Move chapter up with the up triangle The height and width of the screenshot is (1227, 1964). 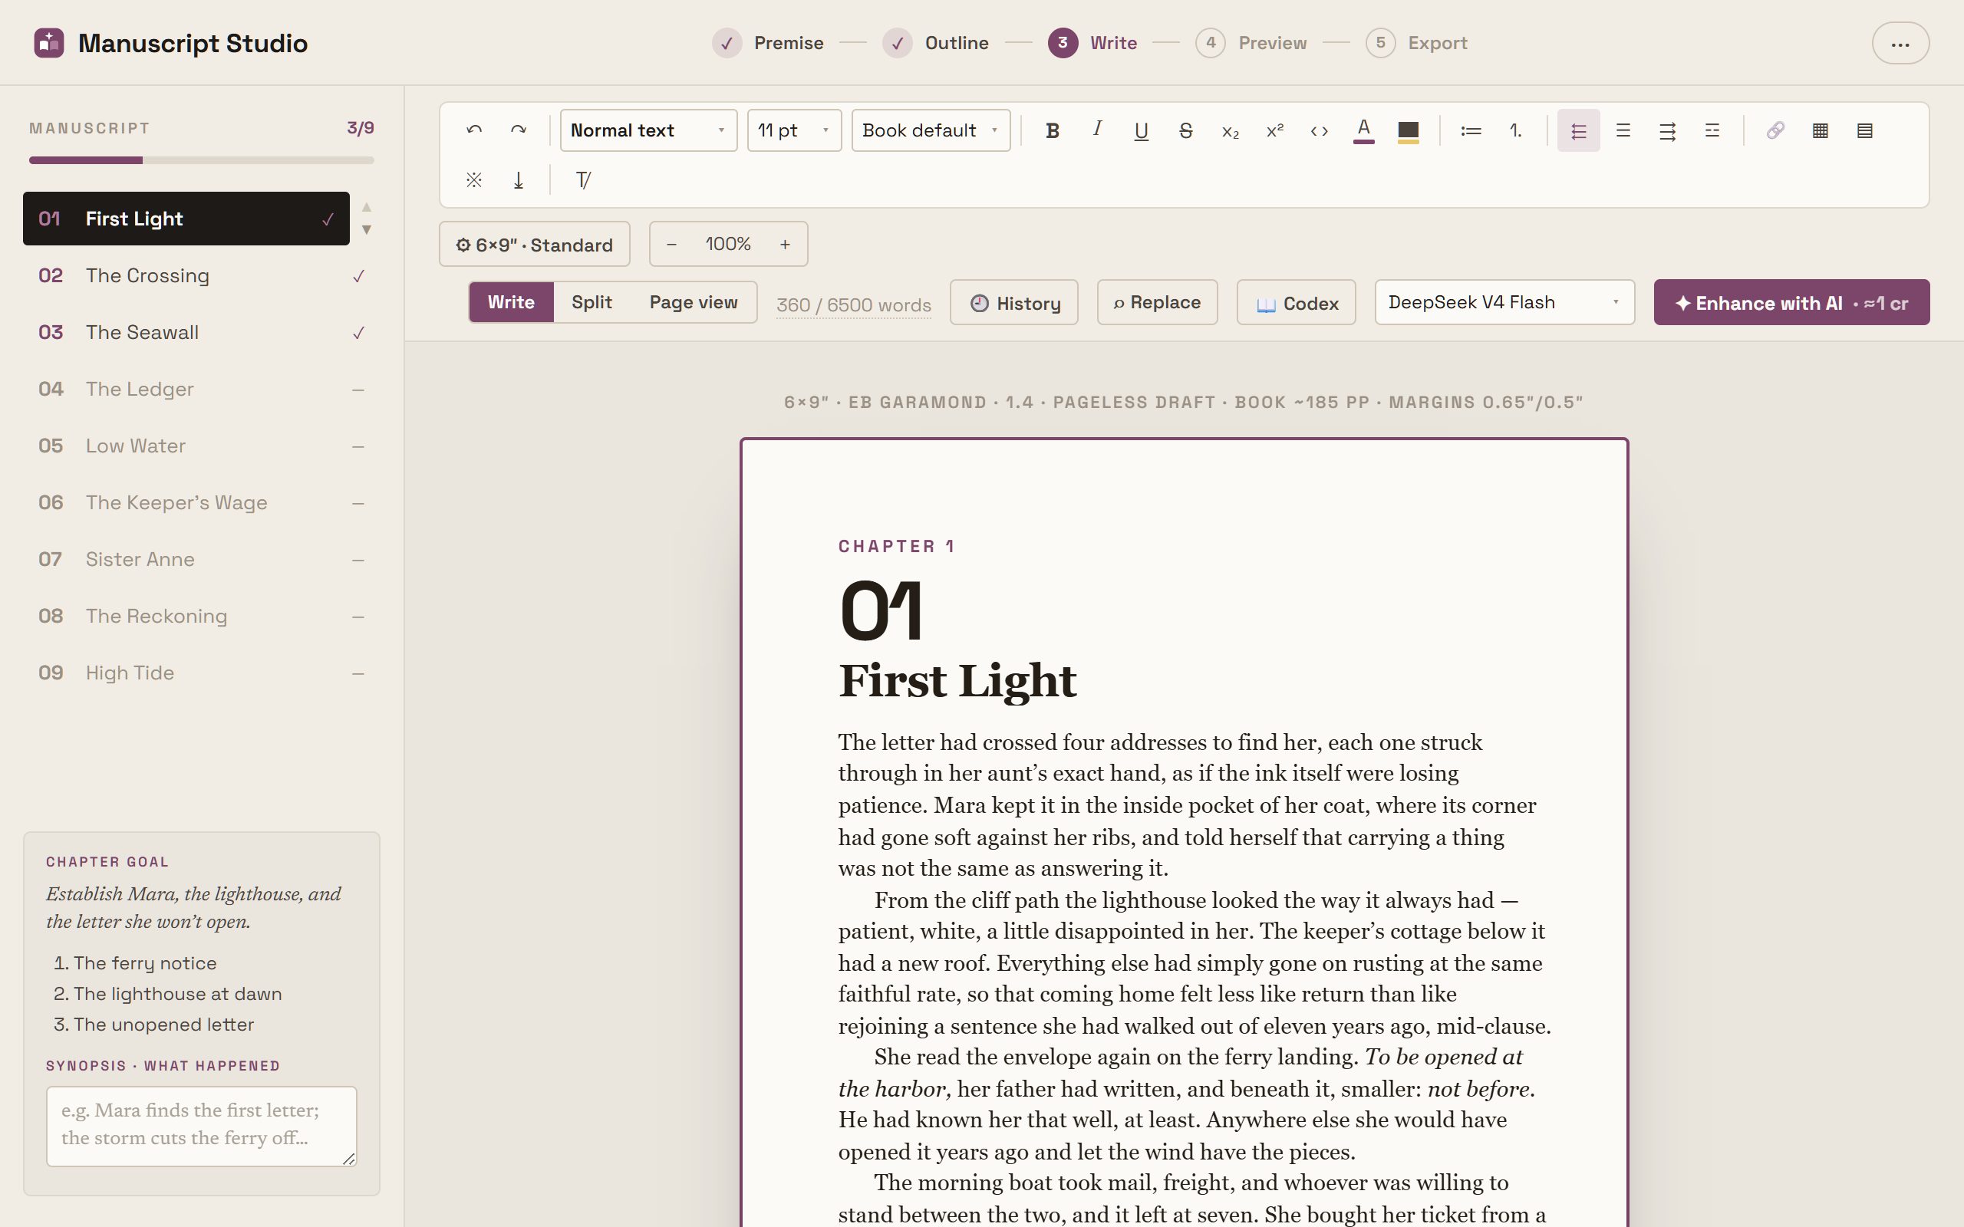click(367, 207)
